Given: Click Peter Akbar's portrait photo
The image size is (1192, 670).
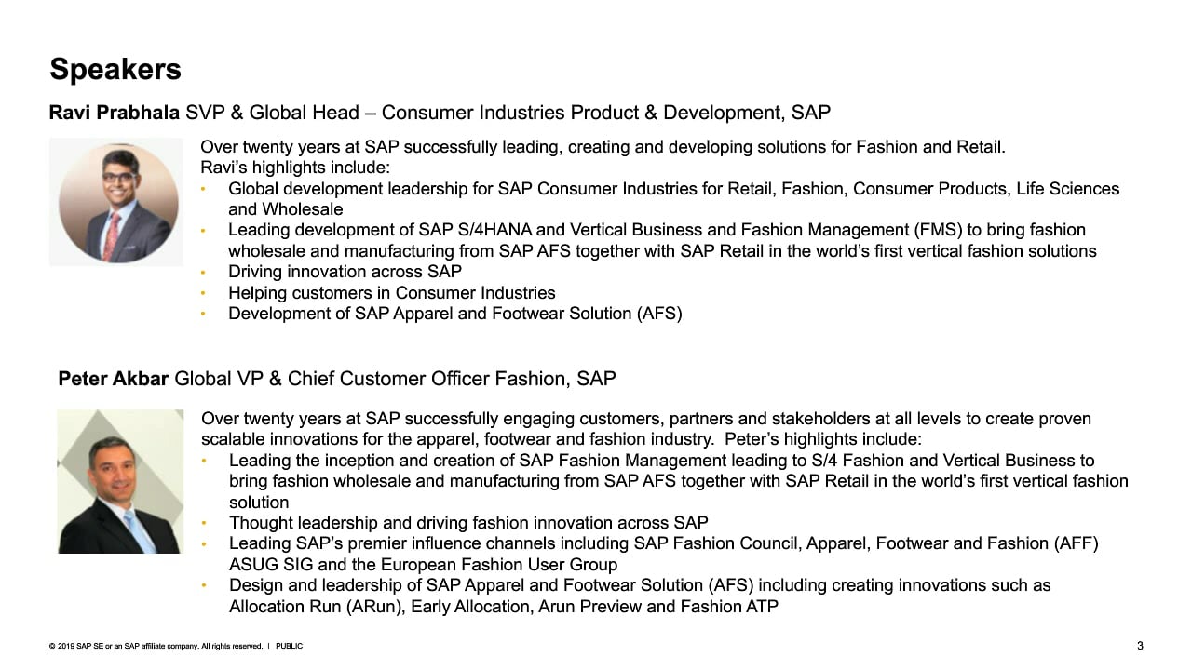Looking at the screenshot, I should coord(120,481).
